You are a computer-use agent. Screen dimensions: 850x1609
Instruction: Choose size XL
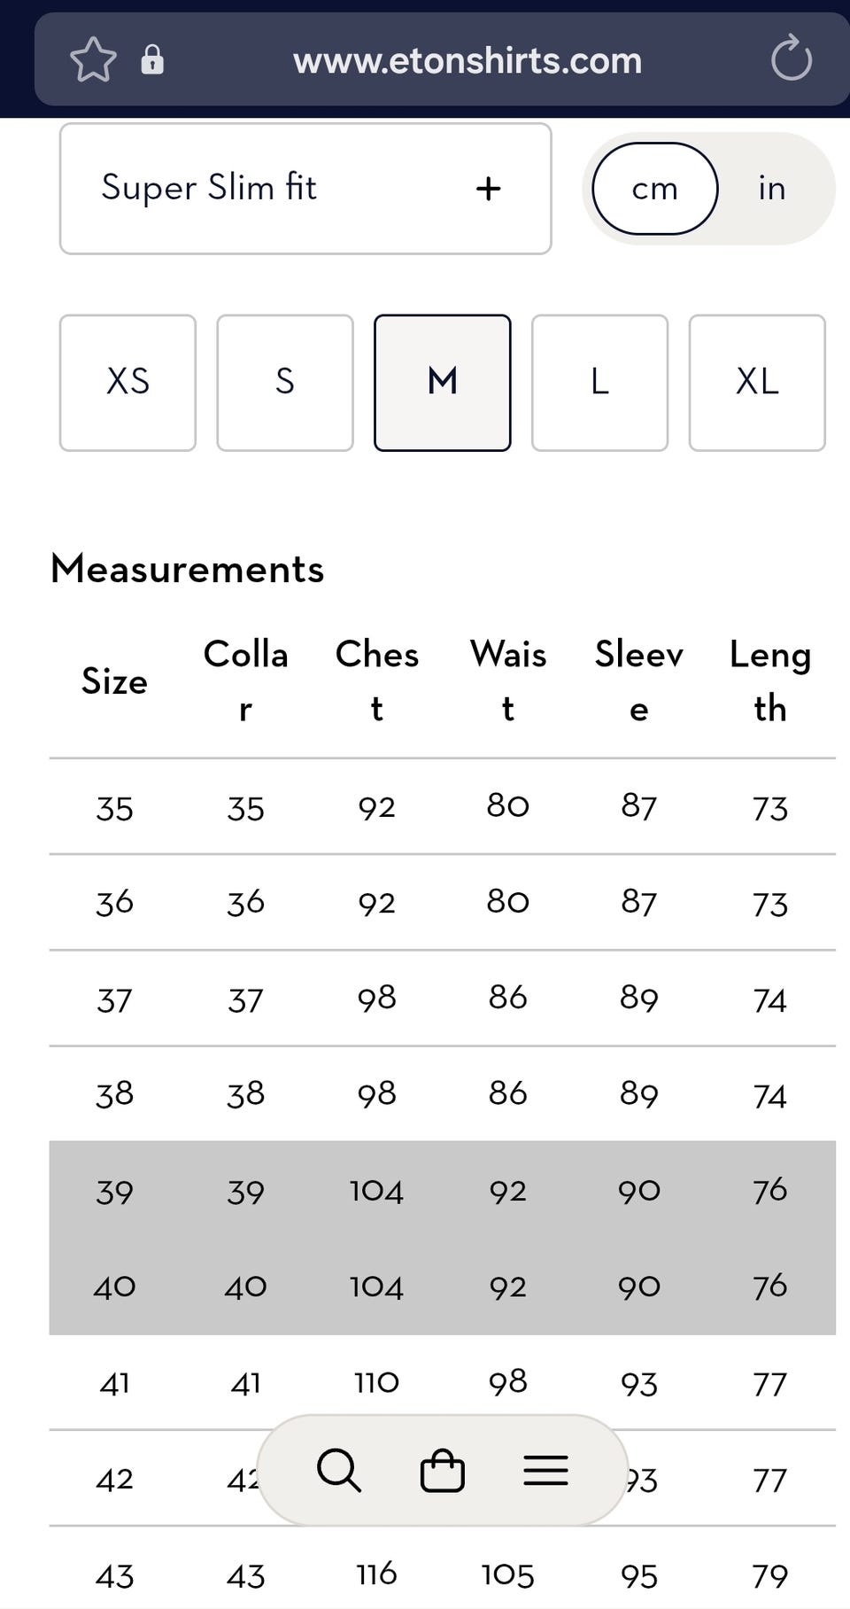point(757,383)
